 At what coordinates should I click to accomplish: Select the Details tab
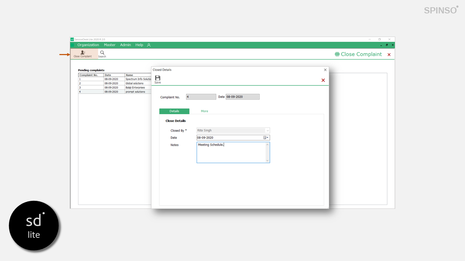point(174,111)
